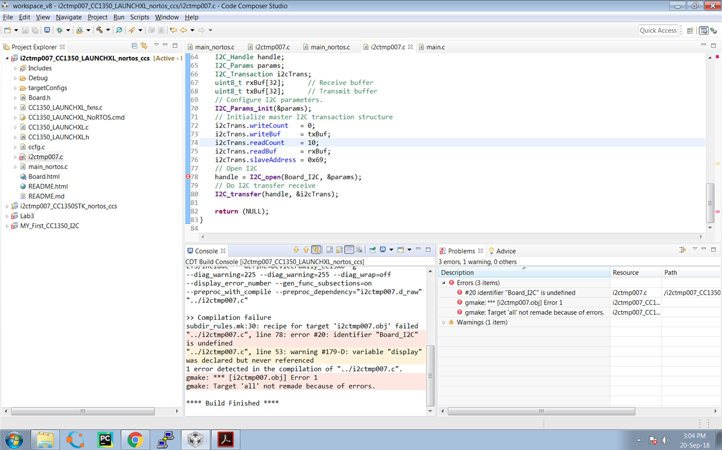Open Adobe Reader from the taskbar
The image size is (722, 450).
pyautogui.click(x=226, y=439)
